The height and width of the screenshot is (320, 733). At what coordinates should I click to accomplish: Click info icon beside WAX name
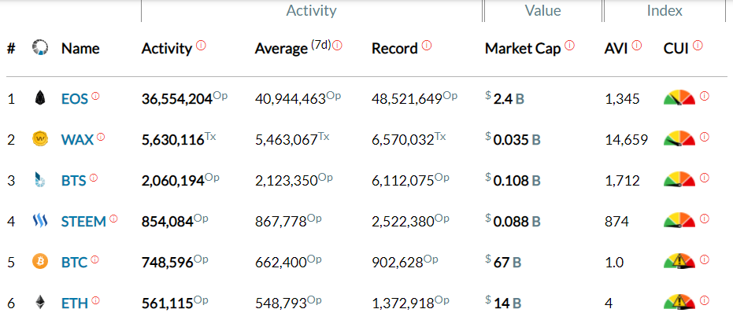(x=101, y=137)
